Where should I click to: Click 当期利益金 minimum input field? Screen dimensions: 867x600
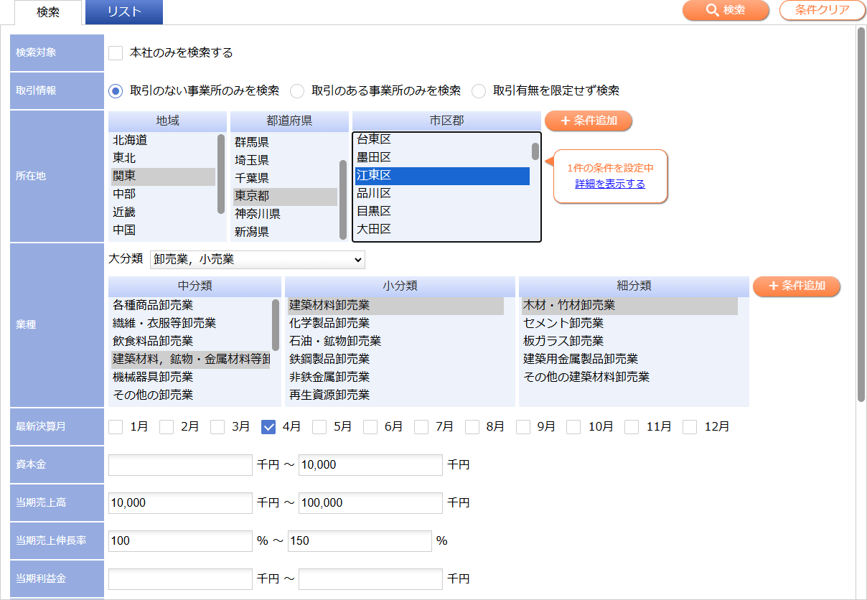pos(180,579)
